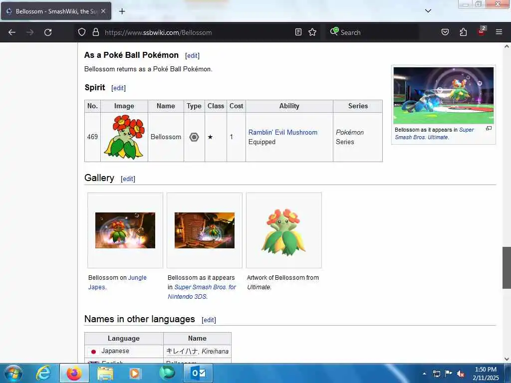Image resolution: width=511 pixels, height=383 pixels.
Task: Expand the list all tabs chevron
Action: click(x=428, y=11)
